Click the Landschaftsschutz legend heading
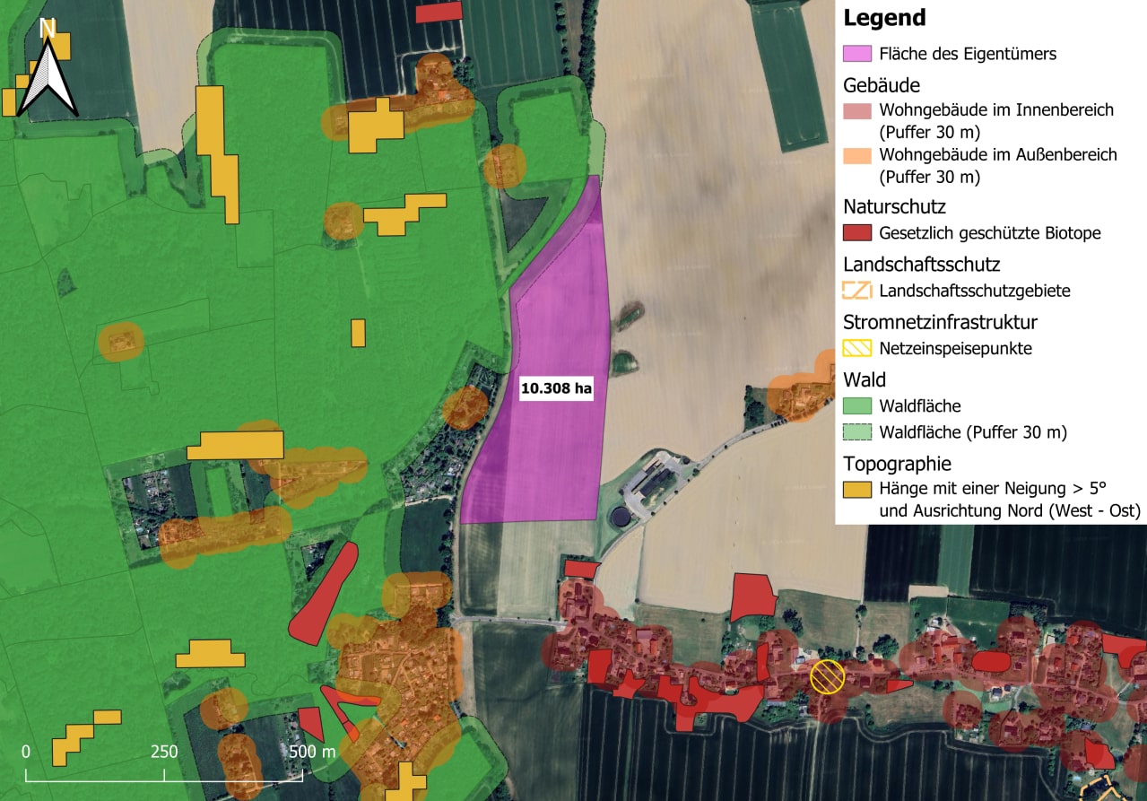 coord(921,265)
